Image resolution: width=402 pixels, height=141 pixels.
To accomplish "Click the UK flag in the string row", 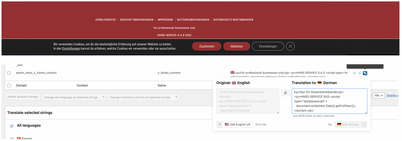I will tap(232, 73).
